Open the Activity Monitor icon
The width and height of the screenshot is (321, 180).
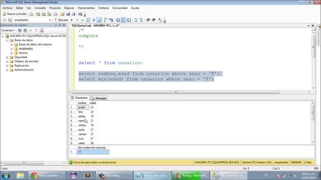(80, 14)
